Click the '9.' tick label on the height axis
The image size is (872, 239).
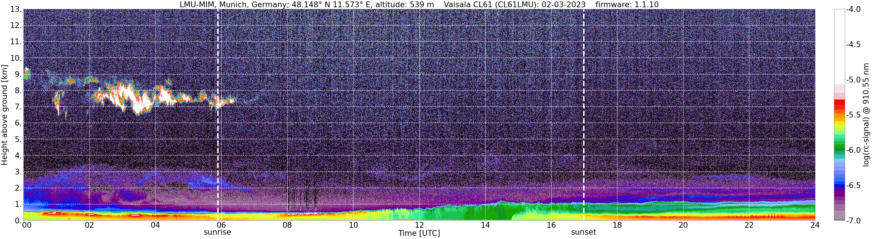click(18, 74)
